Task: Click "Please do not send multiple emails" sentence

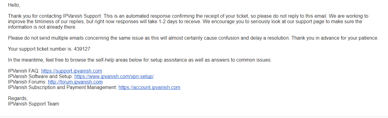Action: point(46,38)
